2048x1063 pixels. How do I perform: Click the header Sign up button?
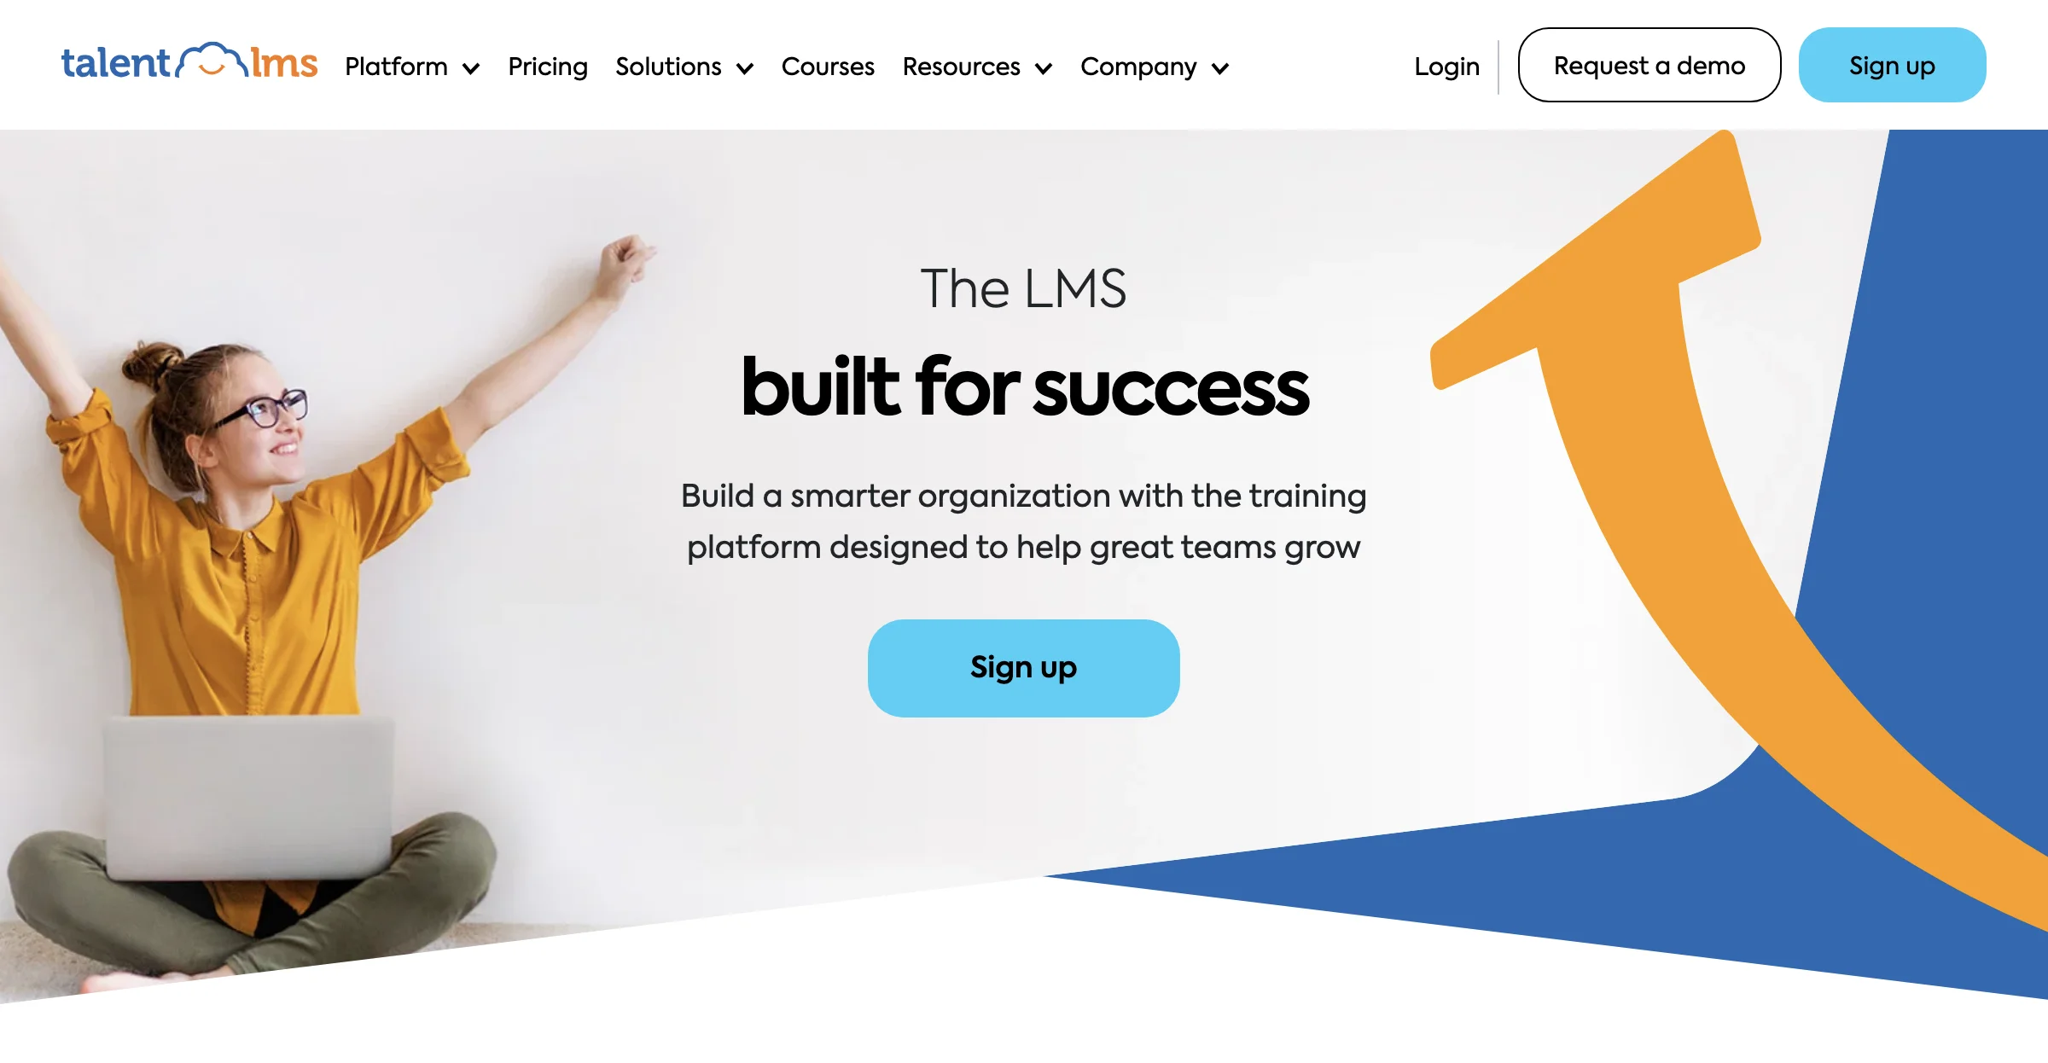1892,65
